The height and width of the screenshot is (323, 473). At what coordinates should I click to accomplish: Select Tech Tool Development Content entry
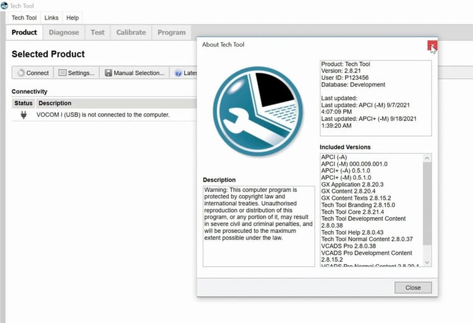click(x=363, y=222)
